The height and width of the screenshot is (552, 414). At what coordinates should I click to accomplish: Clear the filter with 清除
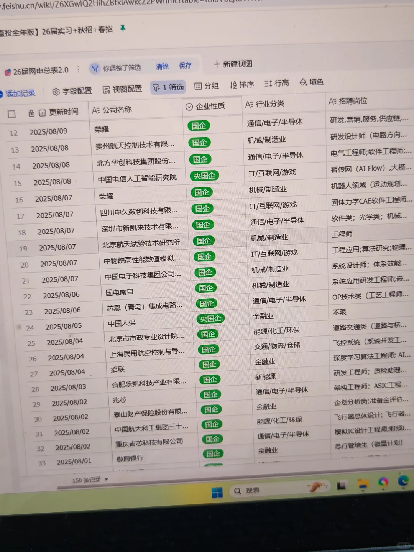pos(162,66)
